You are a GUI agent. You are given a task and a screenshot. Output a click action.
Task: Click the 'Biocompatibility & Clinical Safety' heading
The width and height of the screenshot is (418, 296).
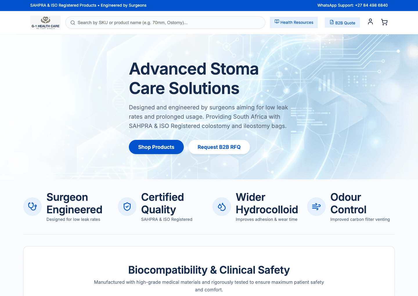(209, 270)
